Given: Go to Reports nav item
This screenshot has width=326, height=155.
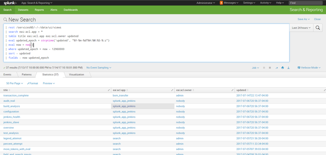Looking at the screenshot, I should click(39, 10).
